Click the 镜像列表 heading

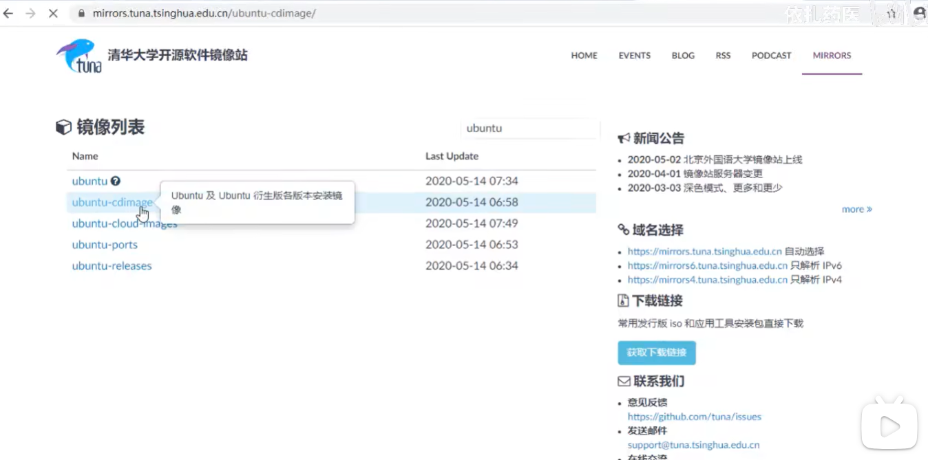(110, 127)
